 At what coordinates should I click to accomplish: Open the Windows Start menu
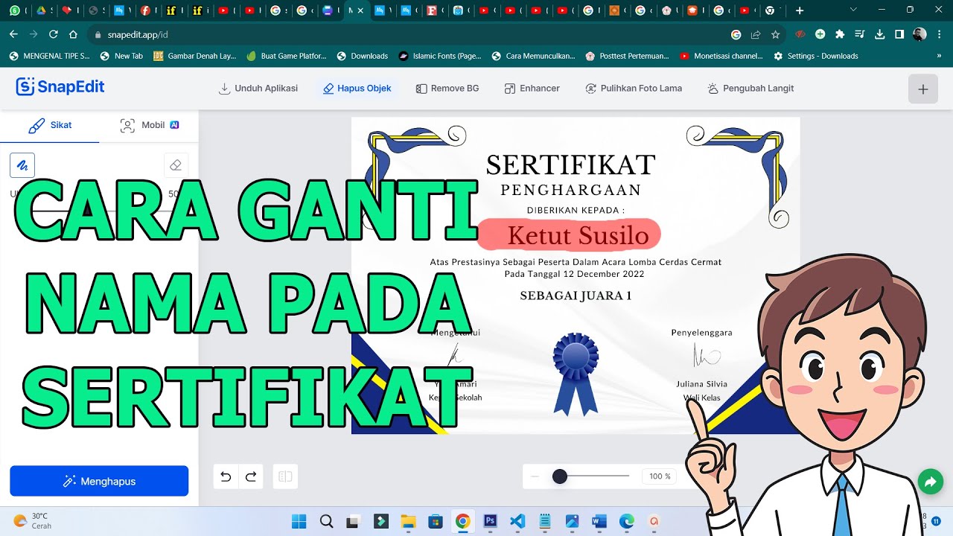point(299,521)
